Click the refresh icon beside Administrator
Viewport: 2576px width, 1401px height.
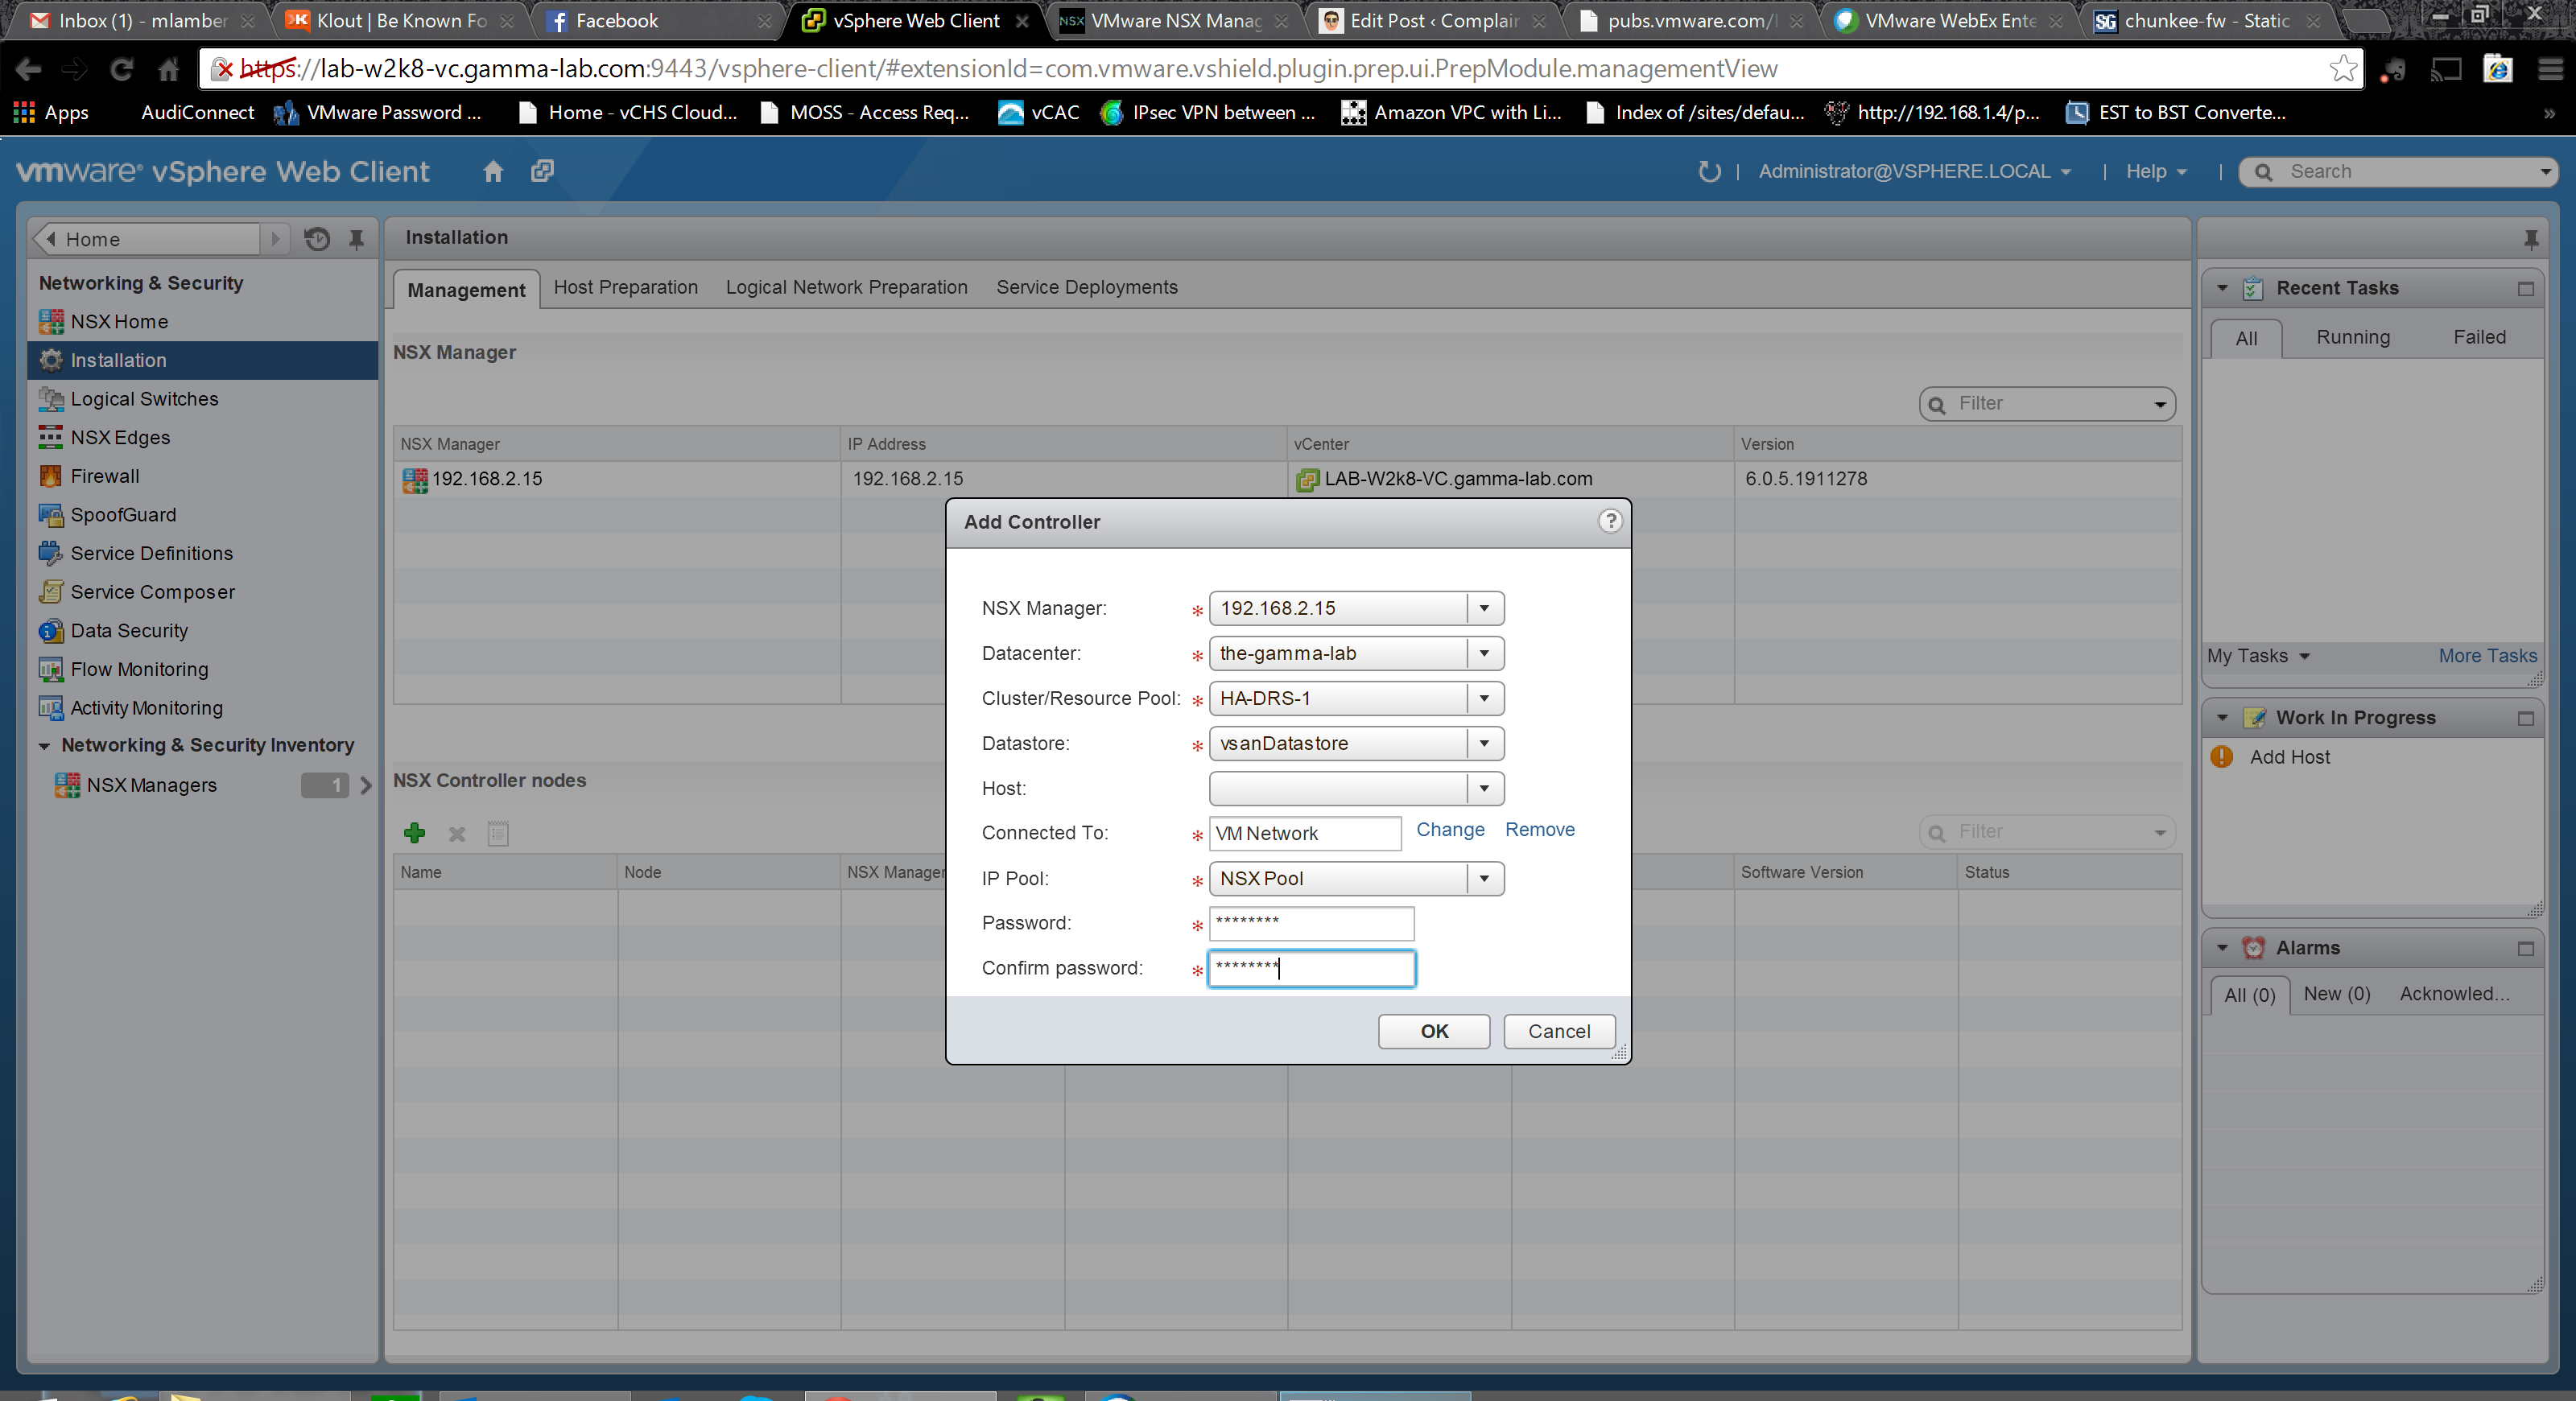click(1709, 171)
